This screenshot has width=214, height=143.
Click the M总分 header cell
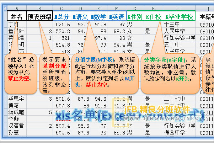pos(62,16)
